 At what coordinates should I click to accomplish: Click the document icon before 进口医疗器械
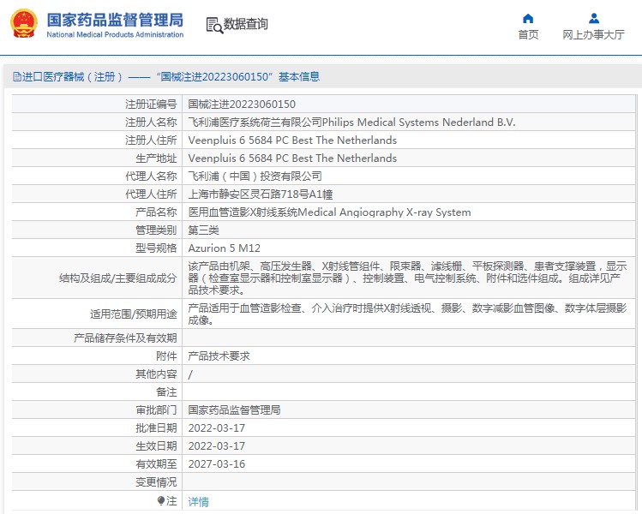(17, 76)
